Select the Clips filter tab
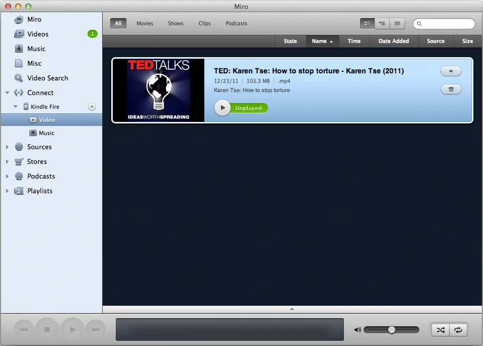This screenshot has height=346, width=483. (x=204, y=23)
